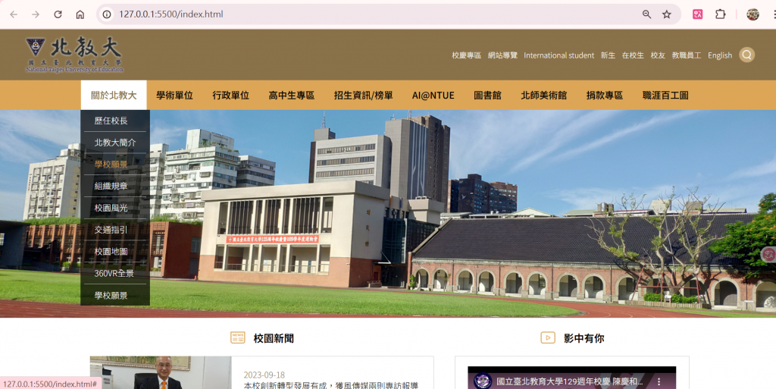
Task: Open the 高中生專區 nav menu
Action: pos(292,95)
